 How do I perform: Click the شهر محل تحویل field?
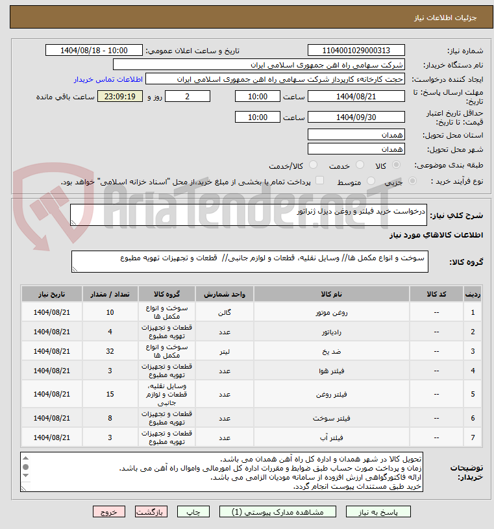tap(356, 149)
